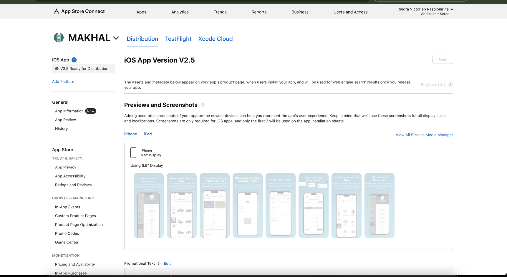This screenshot has height=277, width=507.
Task: Open Ratings and Reviews in sidebar
Action: pyautogui.click(x=73, y=185)
